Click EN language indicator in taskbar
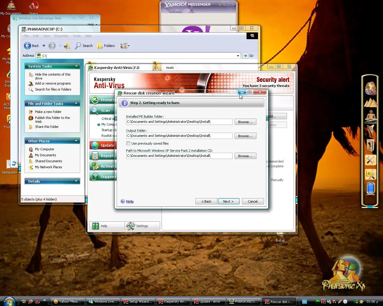Image resolution: width=383 pixels, height=306 pixels. click(304, 302)
